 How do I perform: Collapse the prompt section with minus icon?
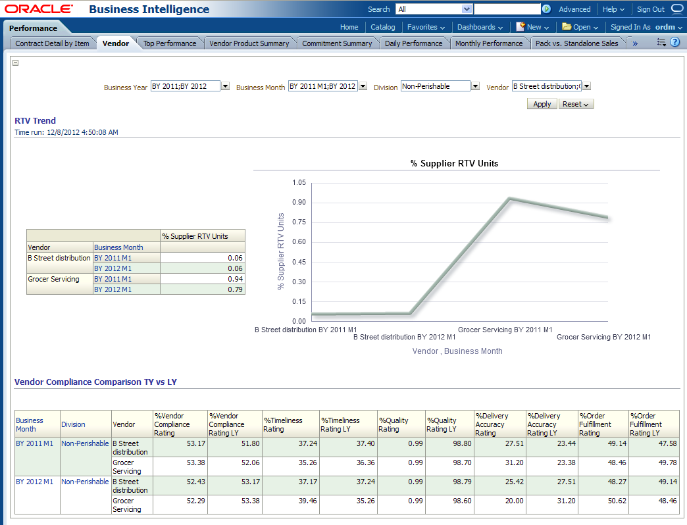click(16, 63)
